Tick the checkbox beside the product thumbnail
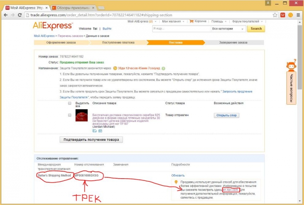 pos(70,115)
